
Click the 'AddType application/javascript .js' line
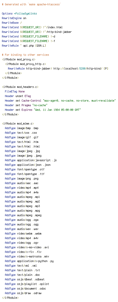pyautogui.click(x=31, y=160)
